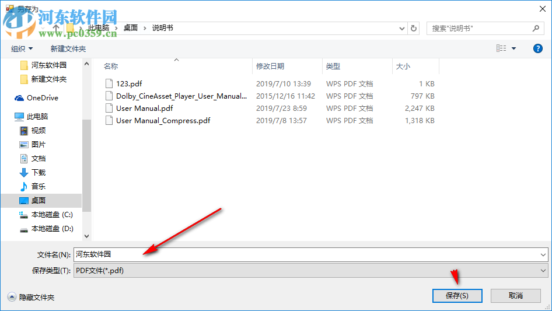Click the C: drive icon

click(23, 215)
